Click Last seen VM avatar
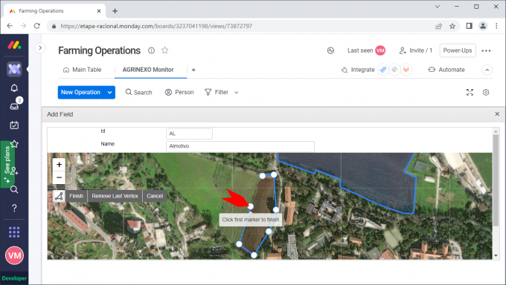The width and height of the screenshot is (506, 285). (x=380, y=50)
